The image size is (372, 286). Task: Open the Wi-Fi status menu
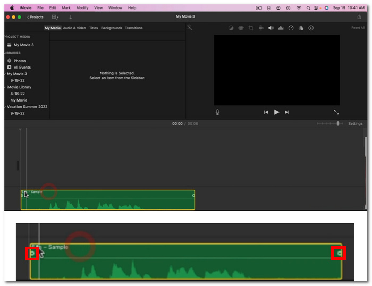[x=299, y=8]
